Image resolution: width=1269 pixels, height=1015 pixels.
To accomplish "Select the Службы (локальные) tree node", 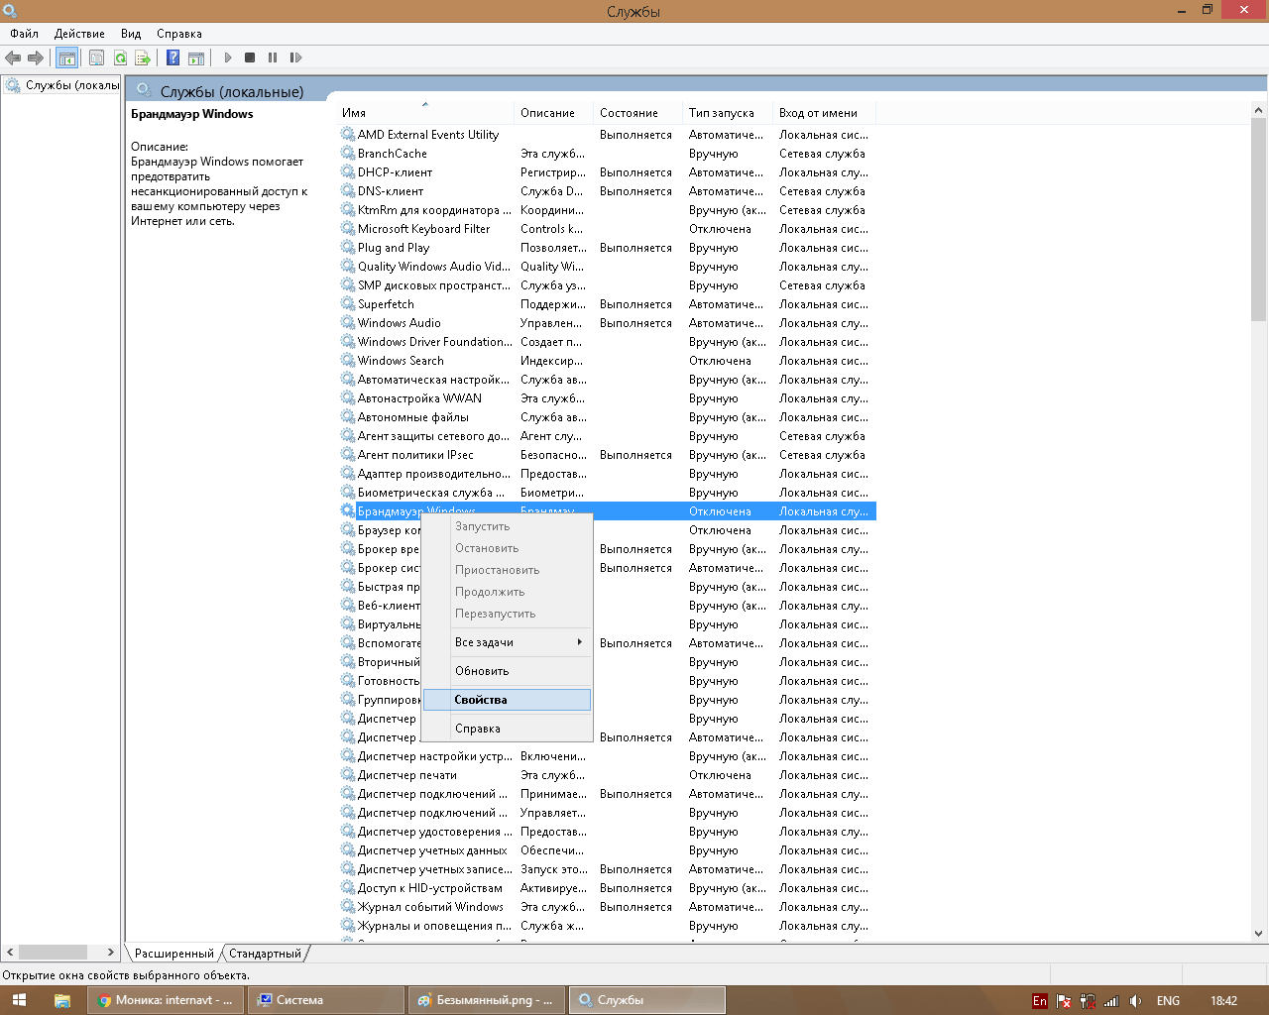I will pyautogui.click(x=63, y=85).
